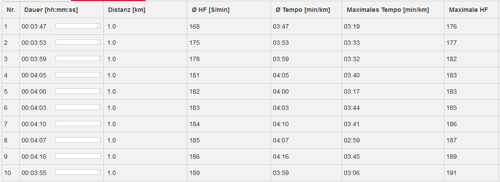The height and width of the screenshot is (182, 500).
Task: Click average heart rate 178 in lap 3
Action: click(x=194, y=59)
